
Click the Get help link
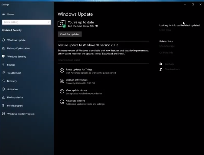tap(169, 64)
